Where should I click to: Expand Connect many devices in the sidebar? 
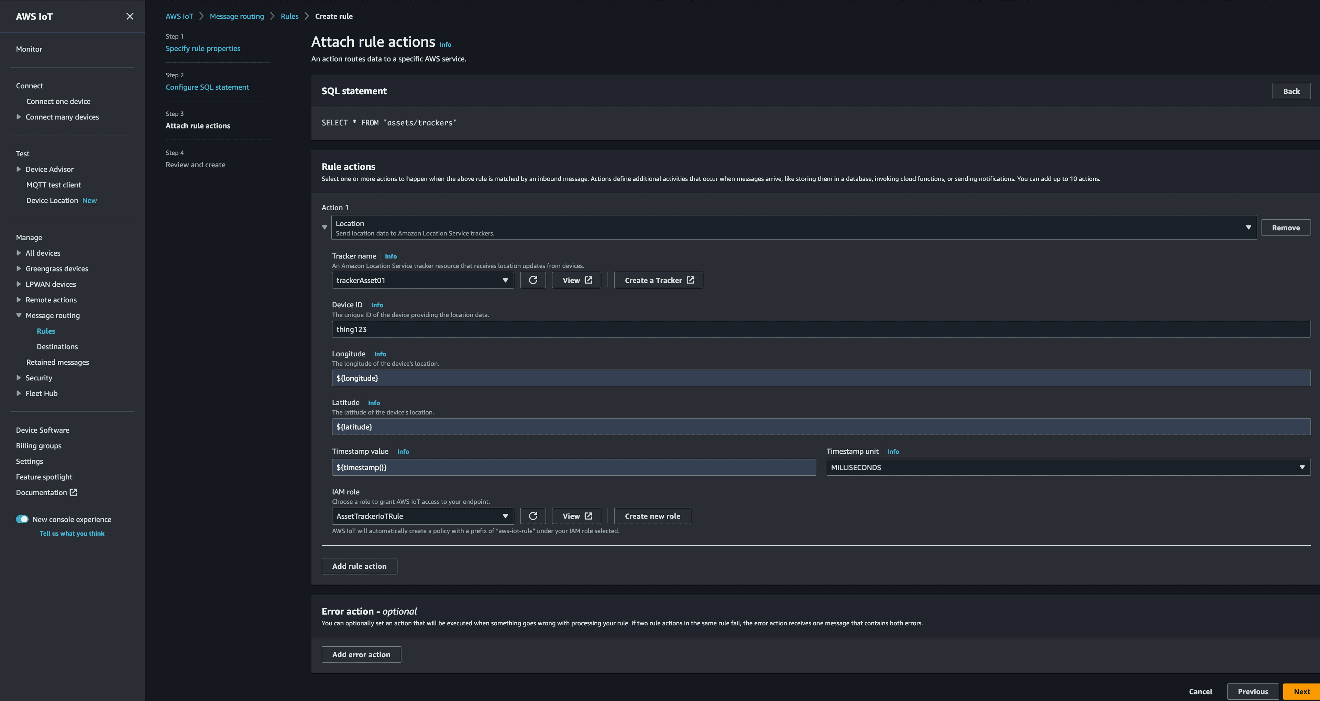tap(19, 117)
